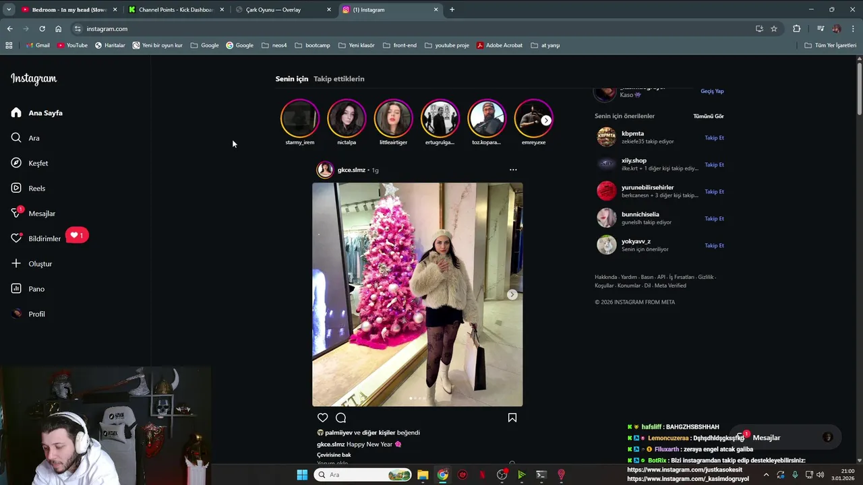This screenshot has height=485, width=863.
Task: Save the post with the bookmark icon
Action: (x=512, y=418)
